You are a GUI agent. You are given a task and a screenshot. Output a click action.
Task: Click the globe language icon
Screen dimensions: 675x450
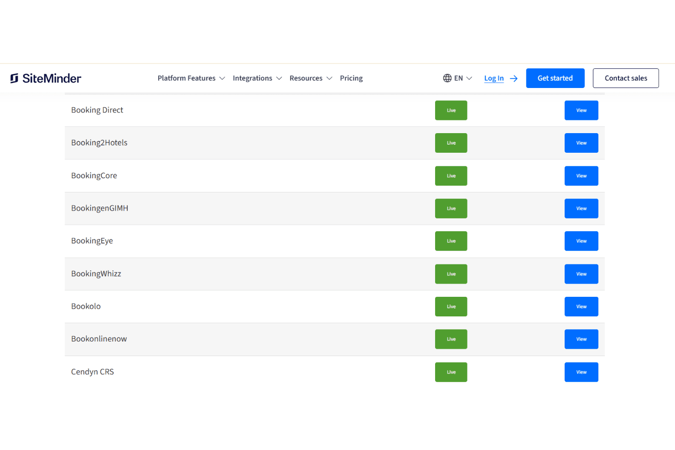click(447, 78)
